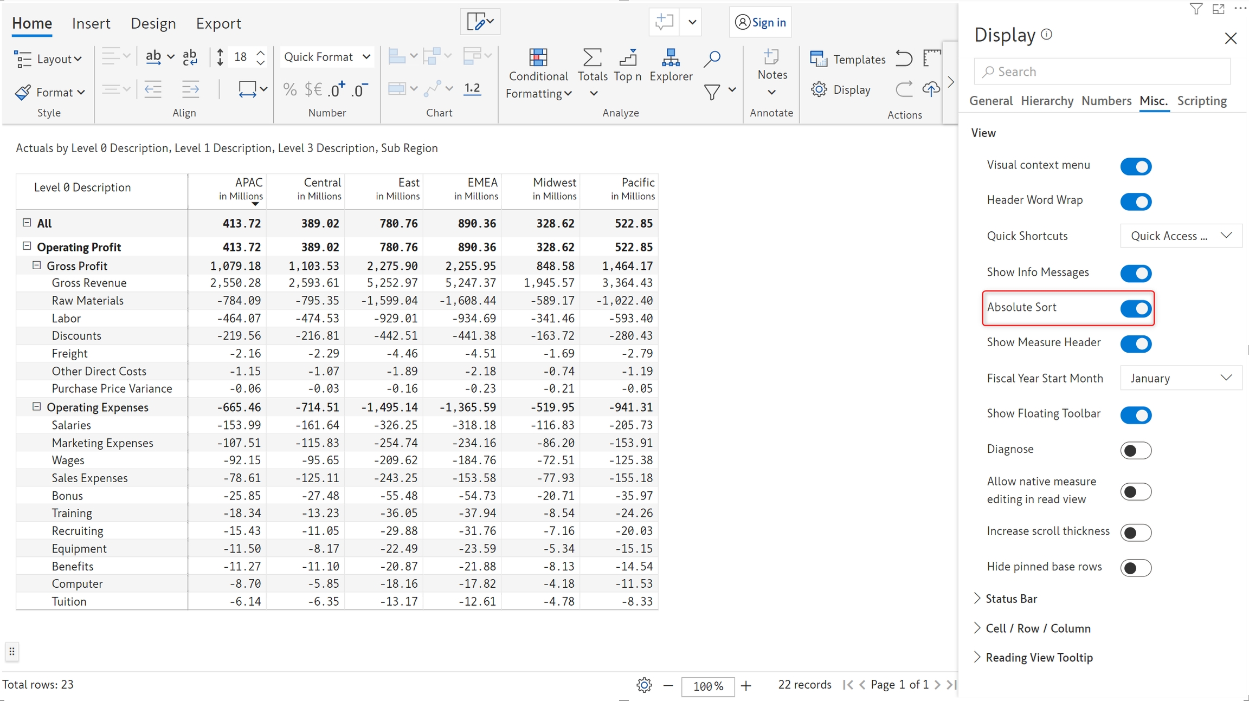Click the Notes annotate icon
The height and width of the screenshot is (701, 1249).
coord(771,57)
